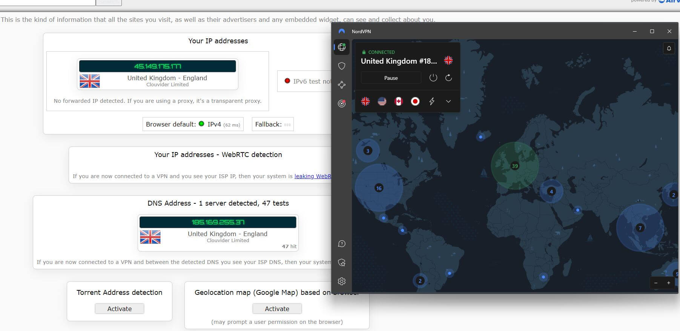Expand the recent connections chevron
The height and width of the screenshot is (331, 680).
[x=448, y=101]
